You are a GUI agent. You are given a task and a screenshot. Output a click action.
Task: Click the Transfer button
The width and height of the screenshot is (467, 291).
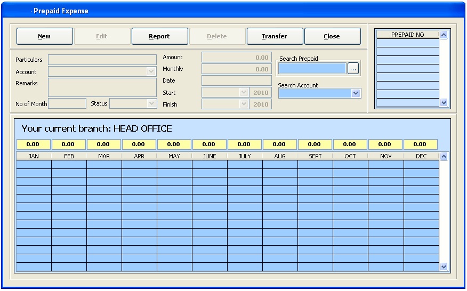point(275,36)
